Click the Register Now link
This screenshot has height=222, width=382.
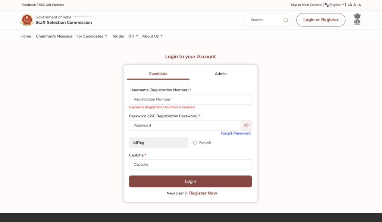click(203, 193)
